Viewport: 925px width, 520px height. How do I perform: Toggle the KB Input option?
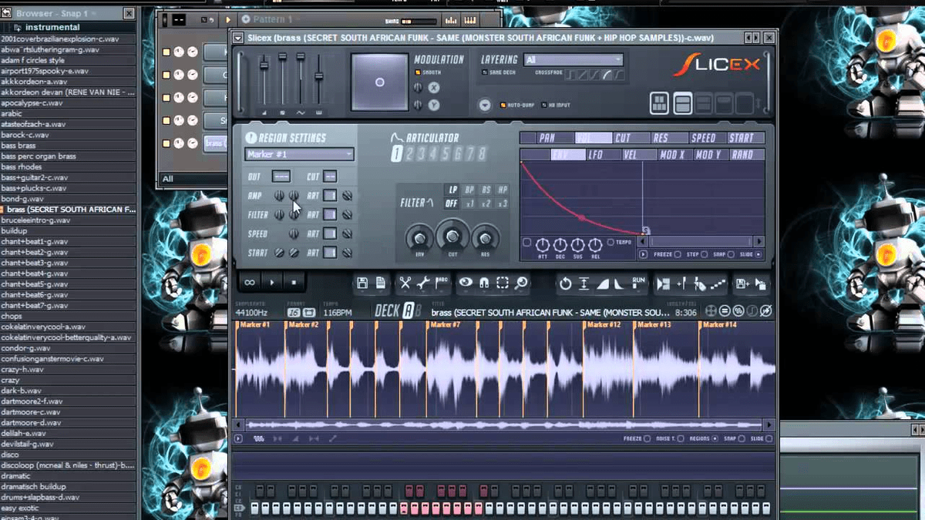(x=543, y=105)
